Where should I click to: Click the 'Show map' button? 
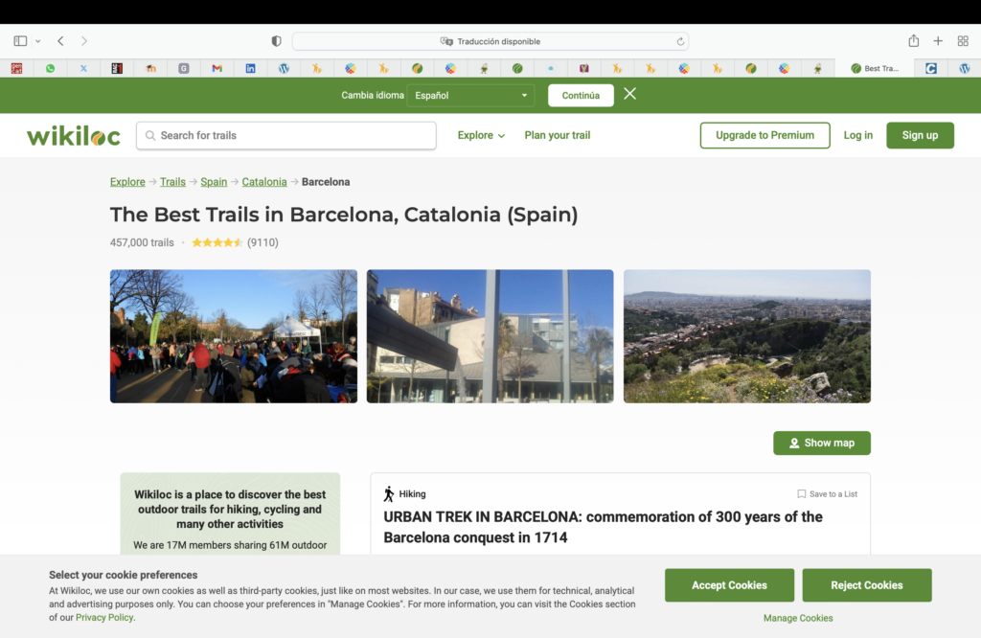click(821, 443)
